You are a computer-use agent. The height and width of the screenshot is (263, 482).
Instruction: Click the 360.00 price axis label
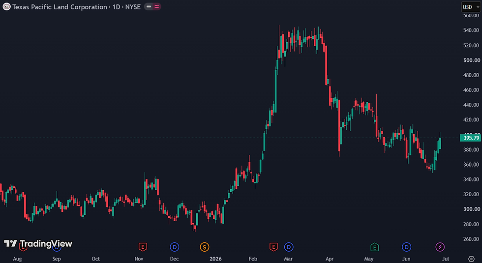(x=471, y=165)
